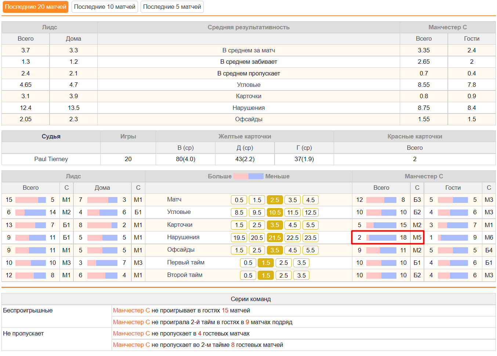497x356 pixels.
Task: Open the Последние 5 матчей tab
Action: coord(172,7)
